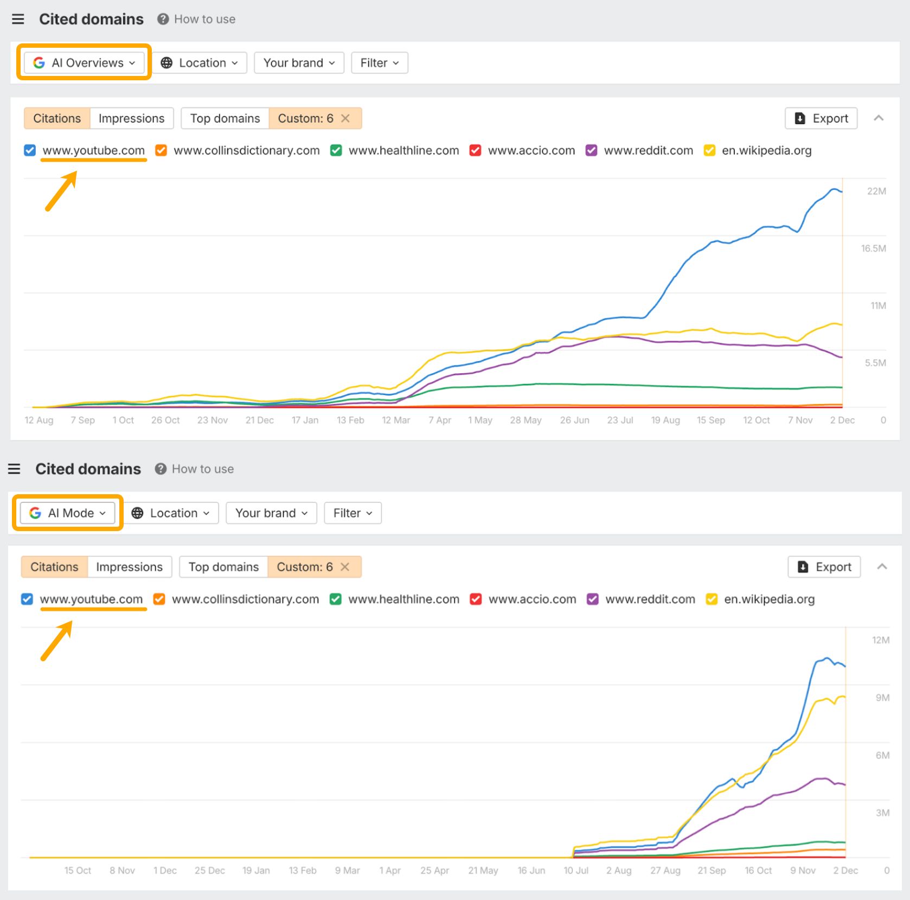Viewport: 910px width, 900px height.
Task: Open the AI Mode dropdown
Action: point(67,513)
